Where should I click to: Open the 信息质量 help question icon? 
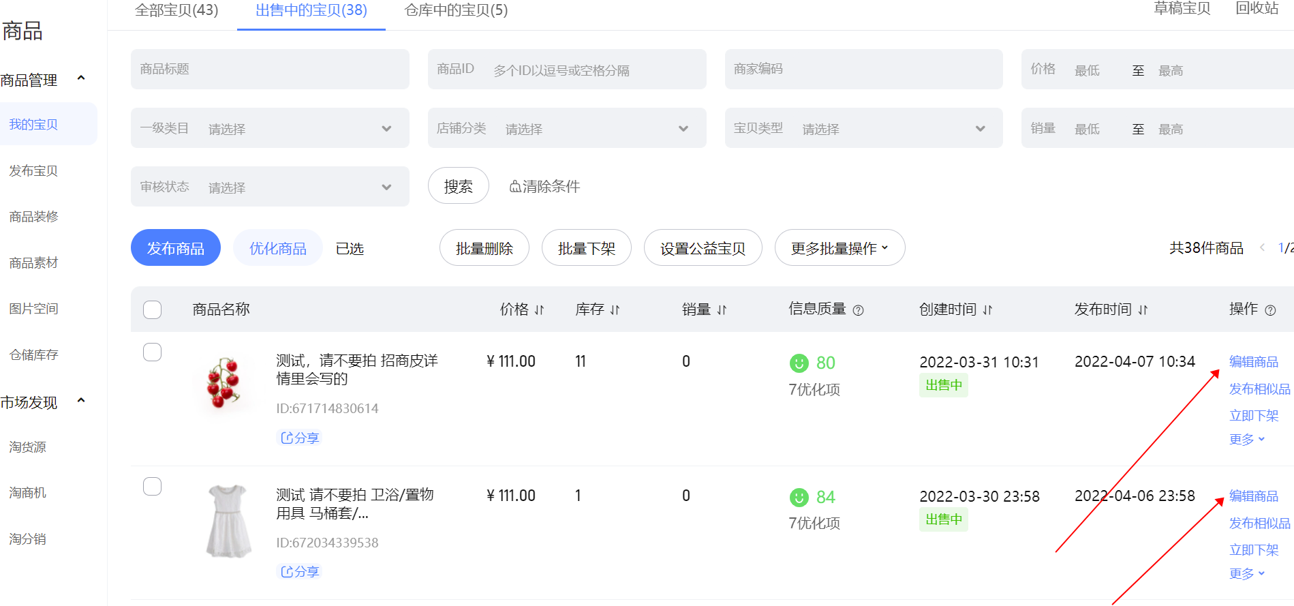(859, 310)
